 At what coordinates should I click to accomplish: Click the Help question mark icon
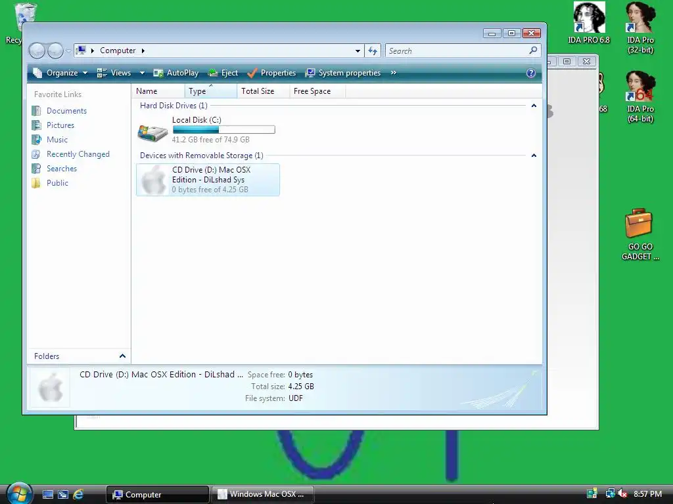pyautogui.click(x=531, y=73)
